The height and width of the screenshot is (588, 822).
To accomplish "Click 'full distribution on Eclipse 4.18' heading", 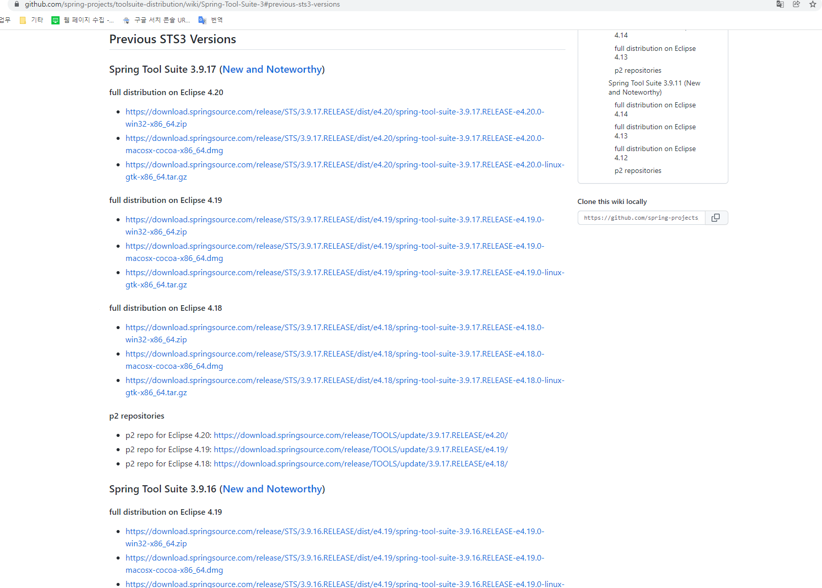I will click(x=165, y=308).
